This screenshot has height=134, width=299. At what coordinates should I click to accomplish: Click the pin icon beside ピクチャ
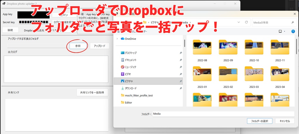click(180, 81)
